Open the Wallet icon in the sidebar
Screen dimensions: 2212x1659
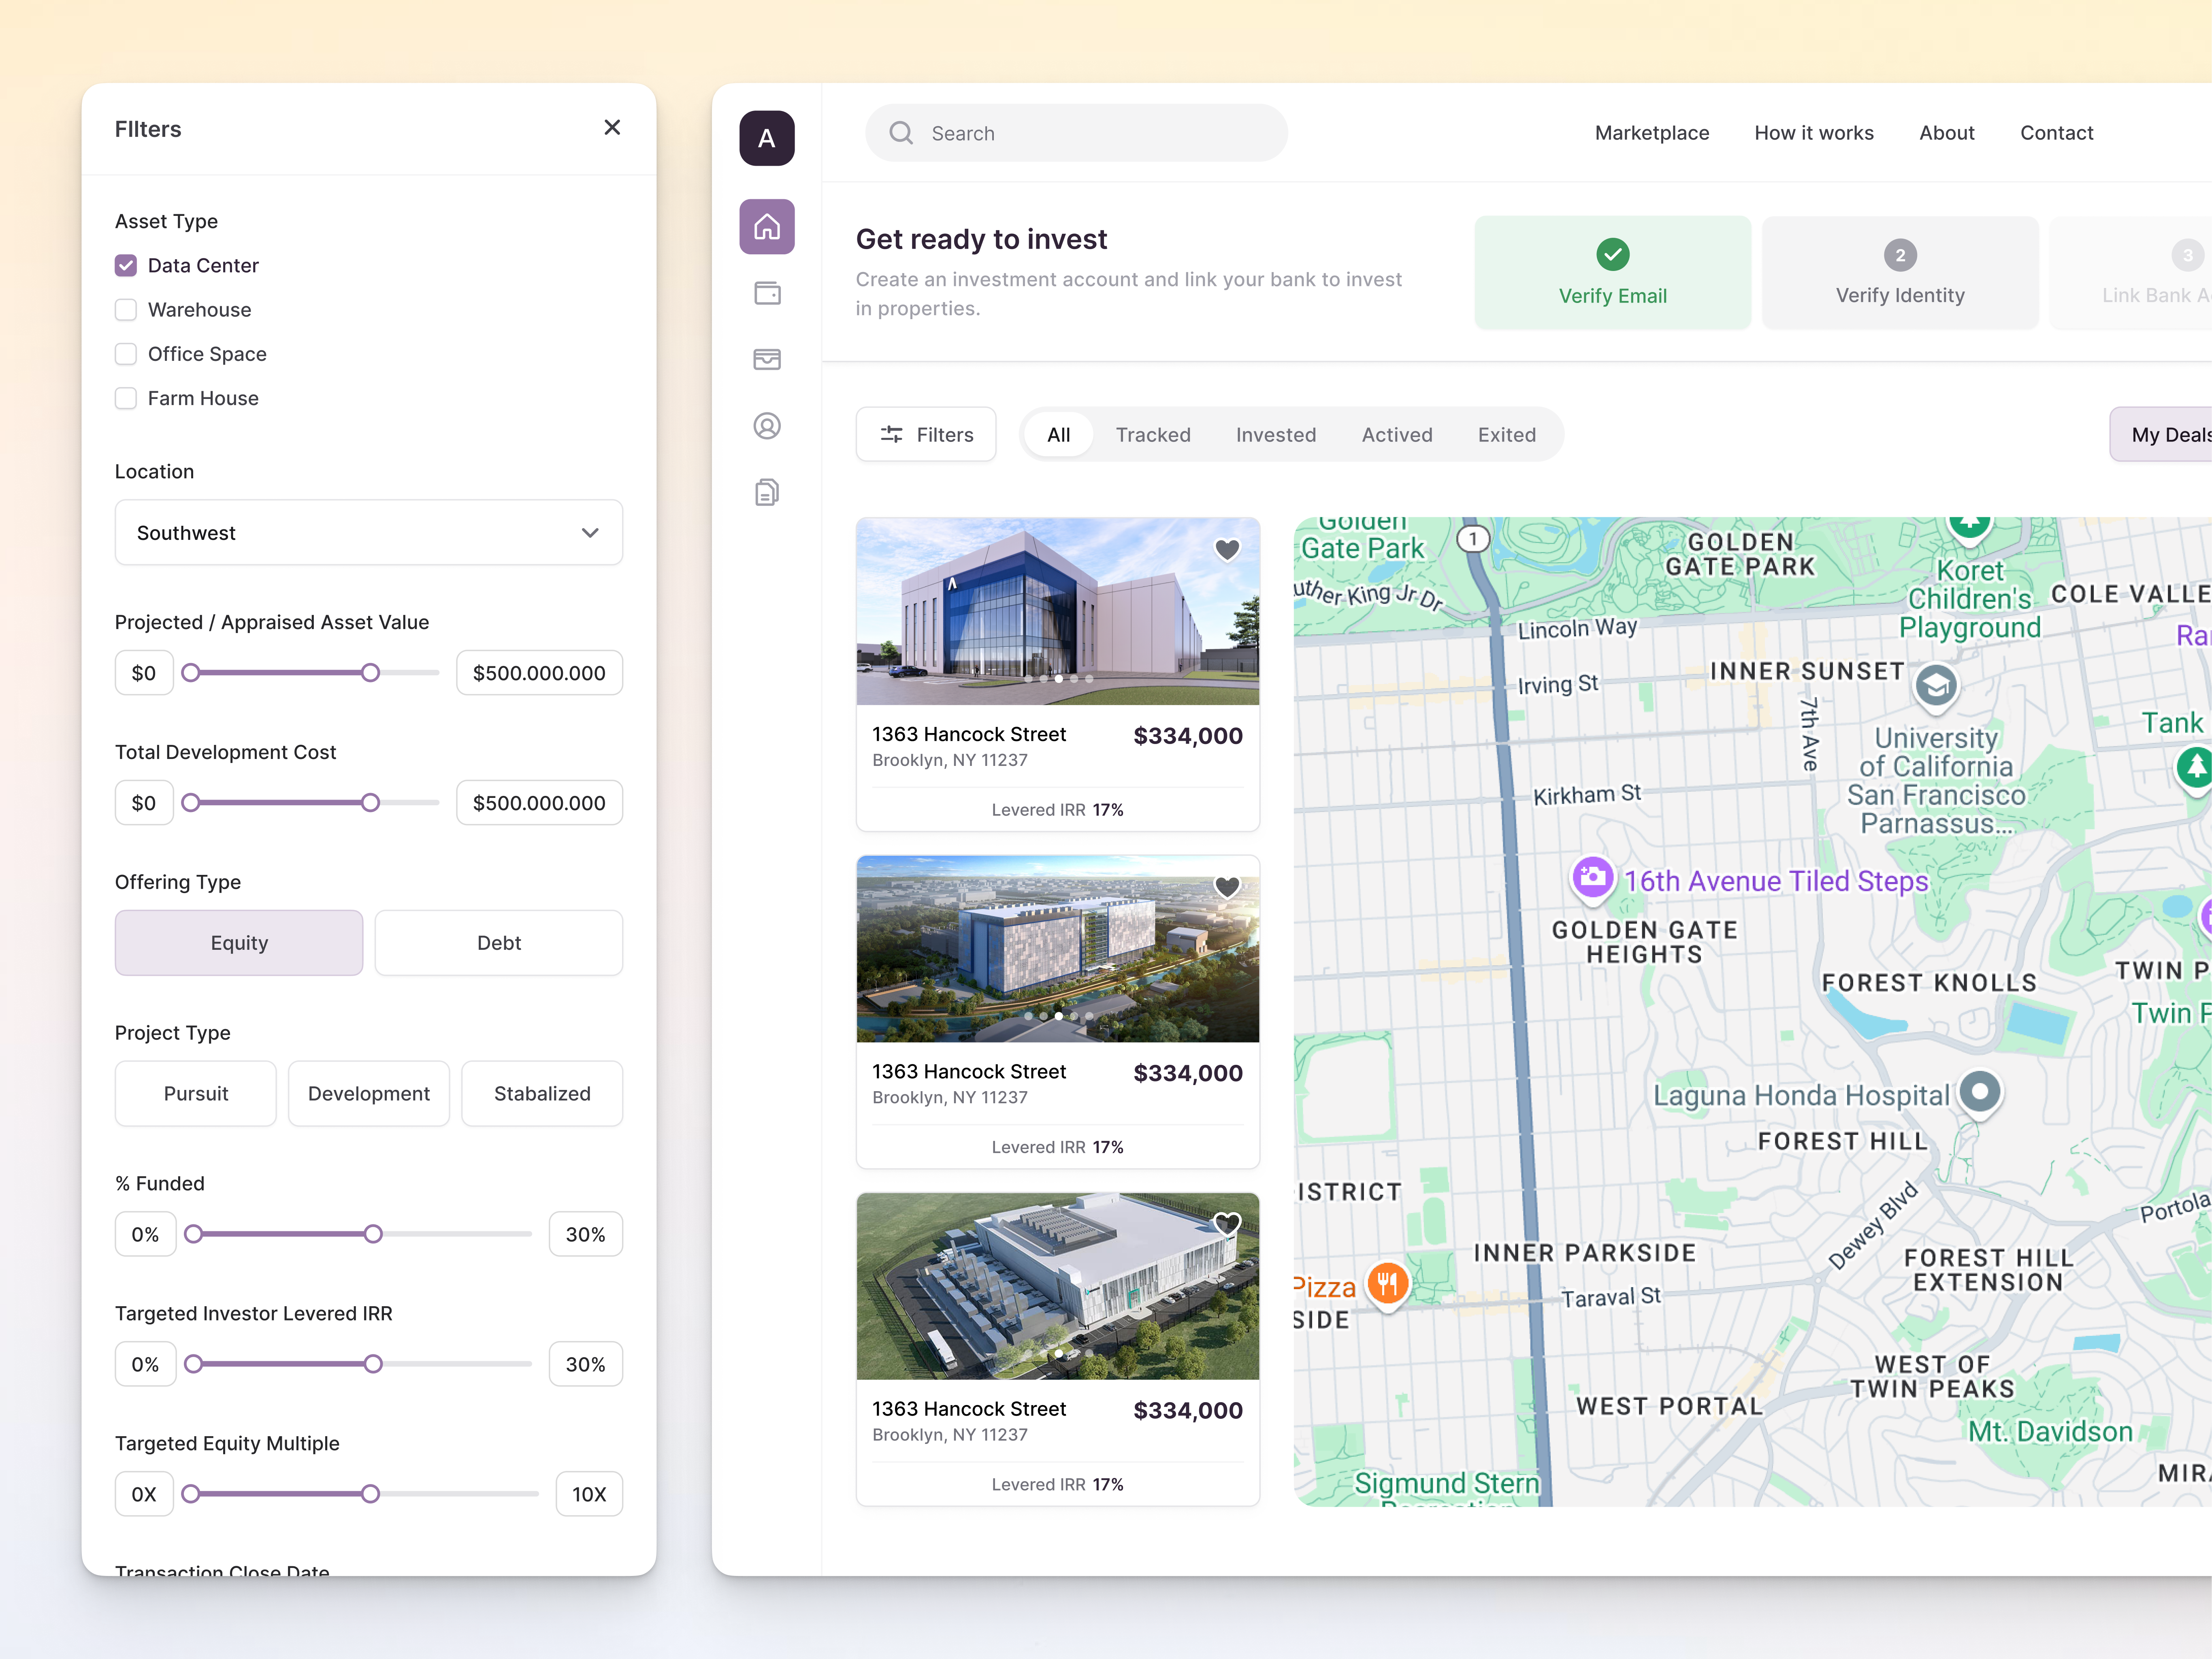point(766,293)
